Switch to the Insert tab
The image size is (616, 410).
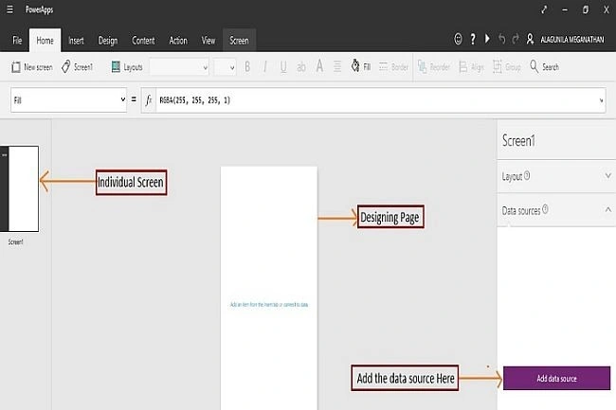[x=76, y=41]
